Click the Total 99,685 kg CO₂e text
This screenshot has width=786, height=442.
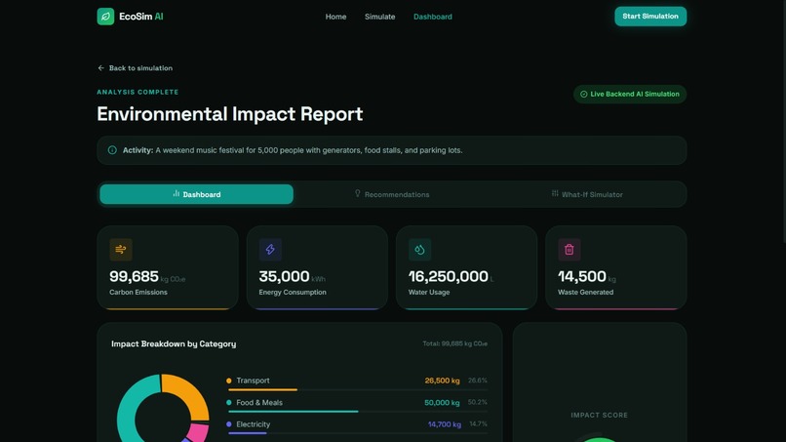(x=454, y=343)
